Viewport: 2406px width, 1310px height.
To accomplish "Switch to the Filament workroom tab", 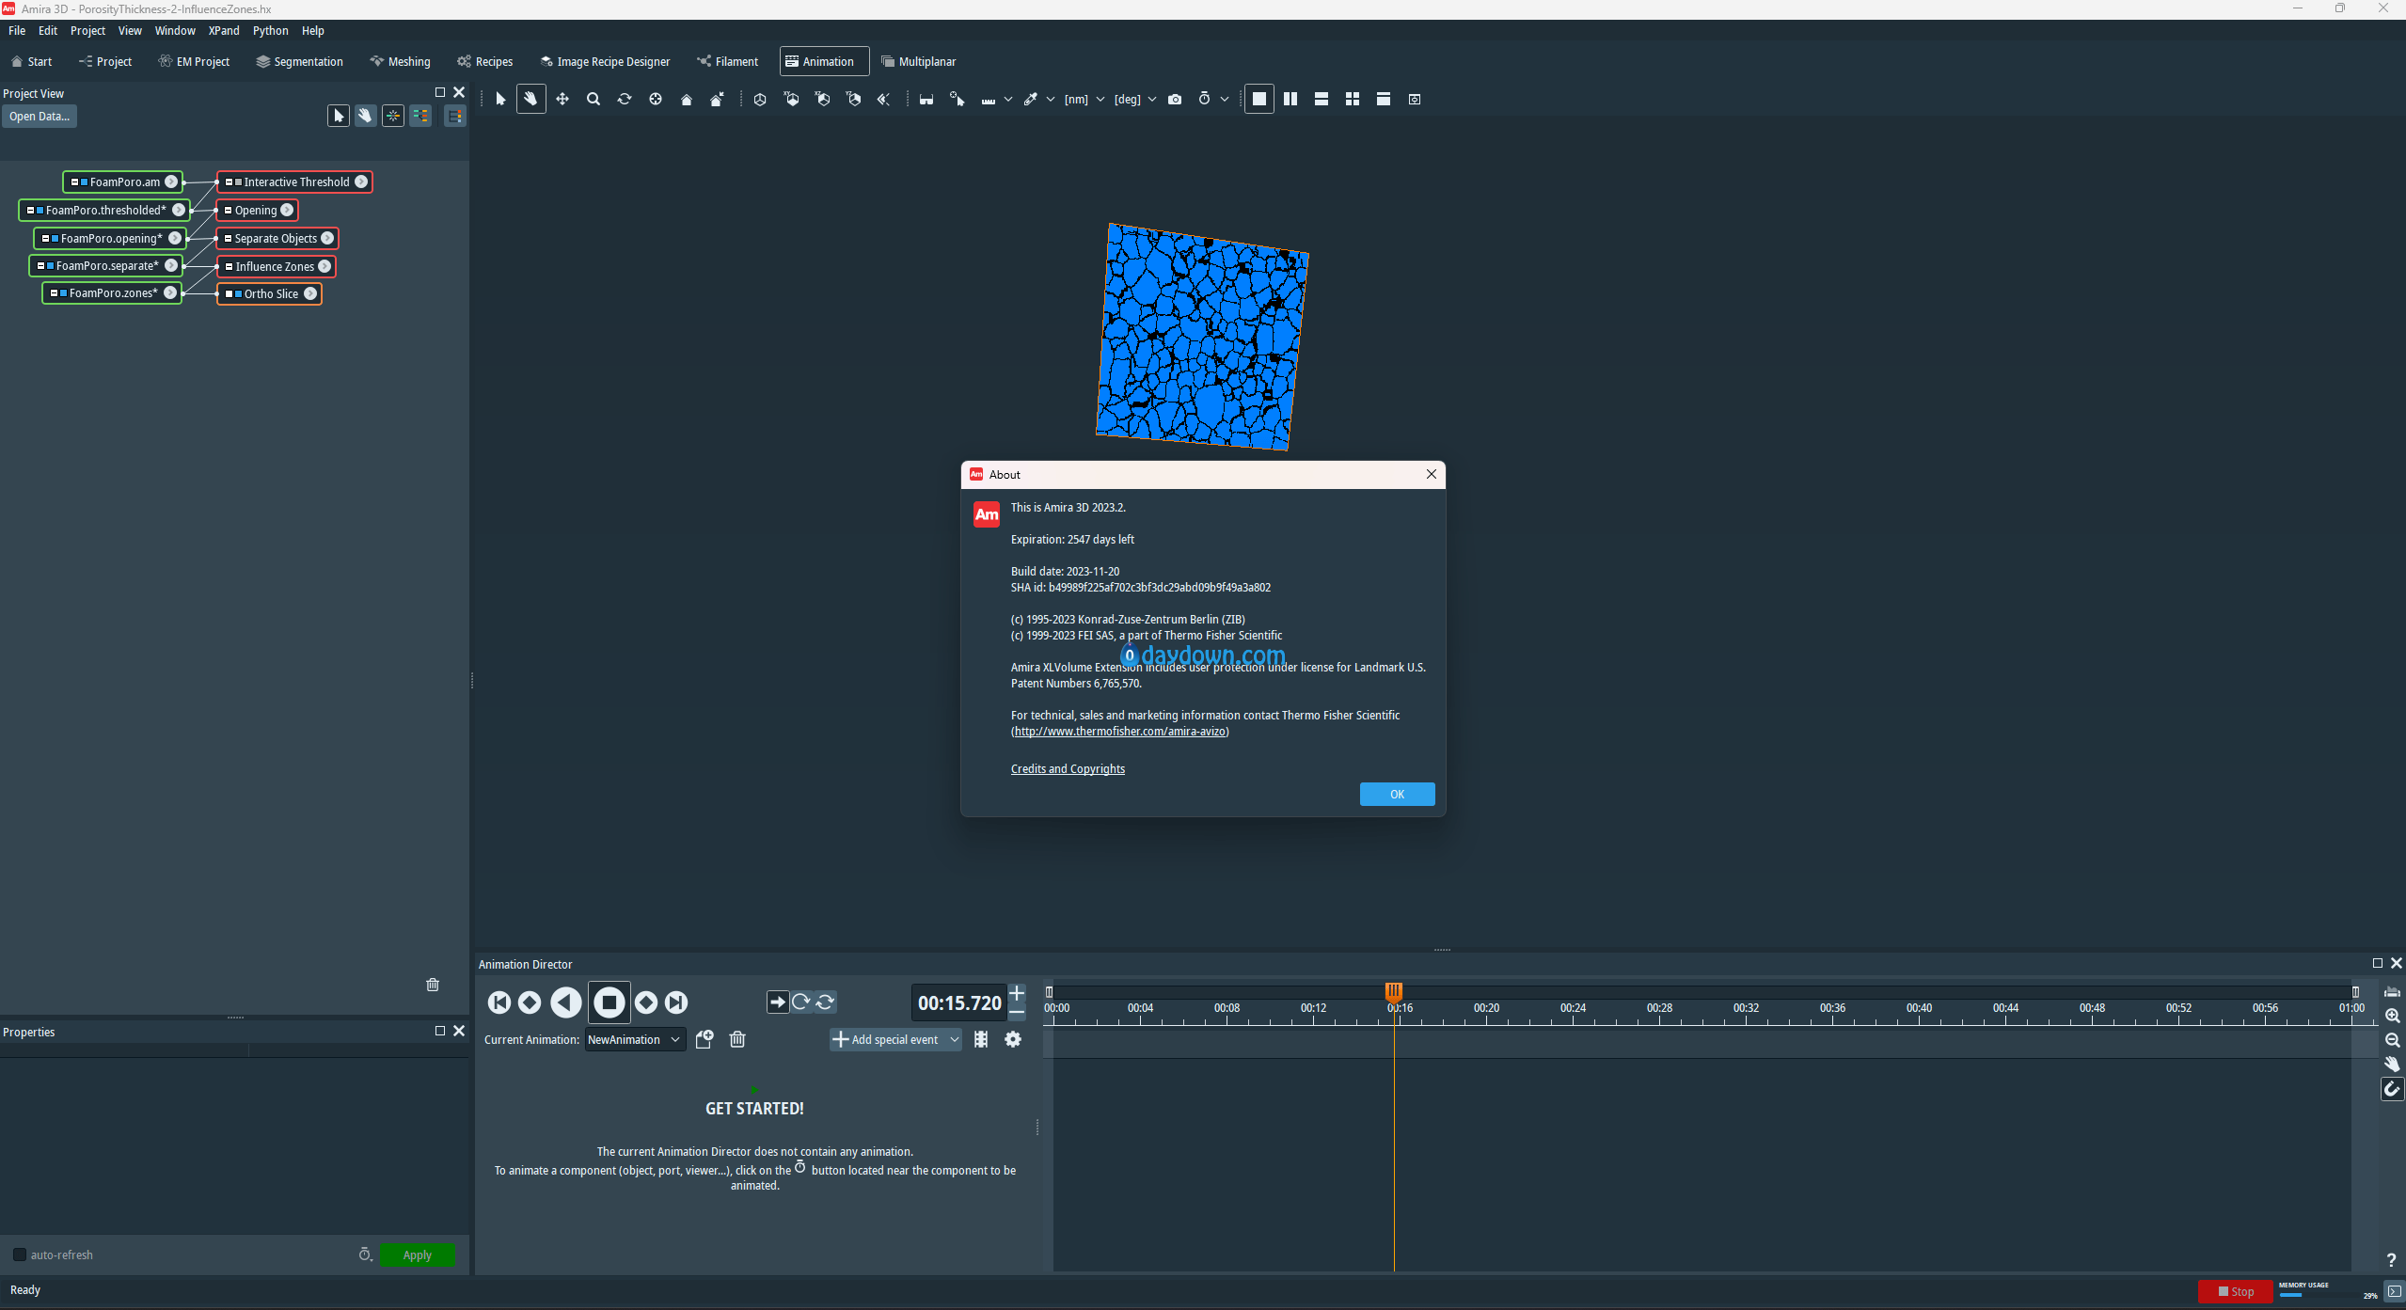I will click(727, 62).
